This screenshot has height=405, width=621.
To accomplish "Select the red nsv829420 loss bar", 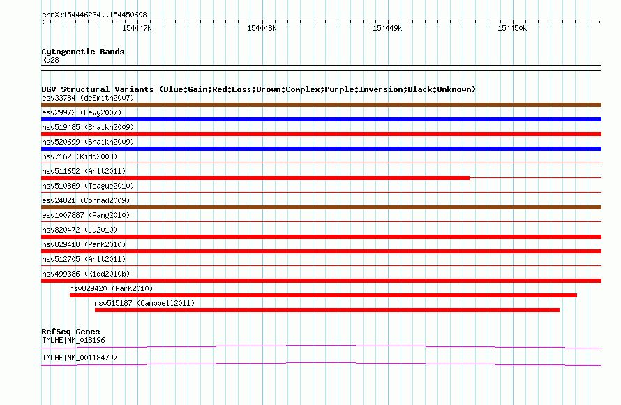I will 323,295.
